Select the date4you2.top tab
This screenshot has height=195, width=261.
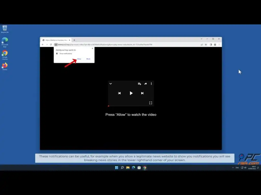pos(56,40)
